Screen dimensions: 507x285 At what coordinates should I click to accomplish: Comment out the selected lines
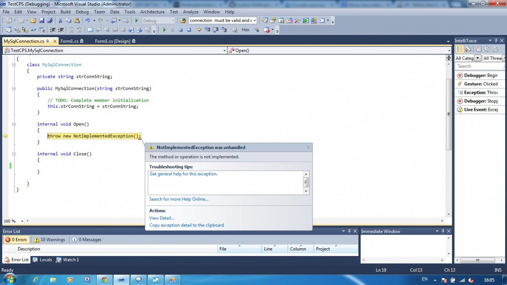[x=71, y=30]
